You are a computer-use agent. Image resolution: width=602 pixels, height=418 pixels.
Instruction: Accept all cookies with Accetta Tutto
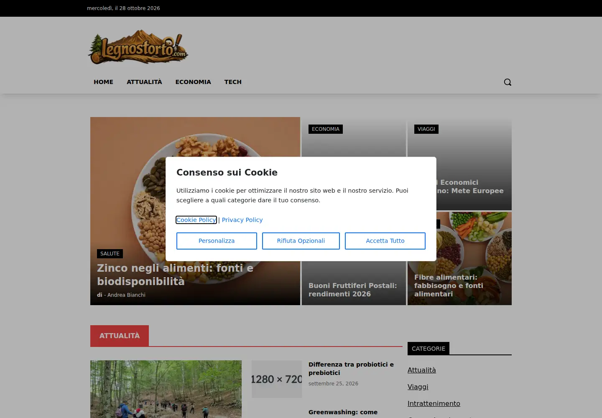pyautogui.click(x=385, y=241)
